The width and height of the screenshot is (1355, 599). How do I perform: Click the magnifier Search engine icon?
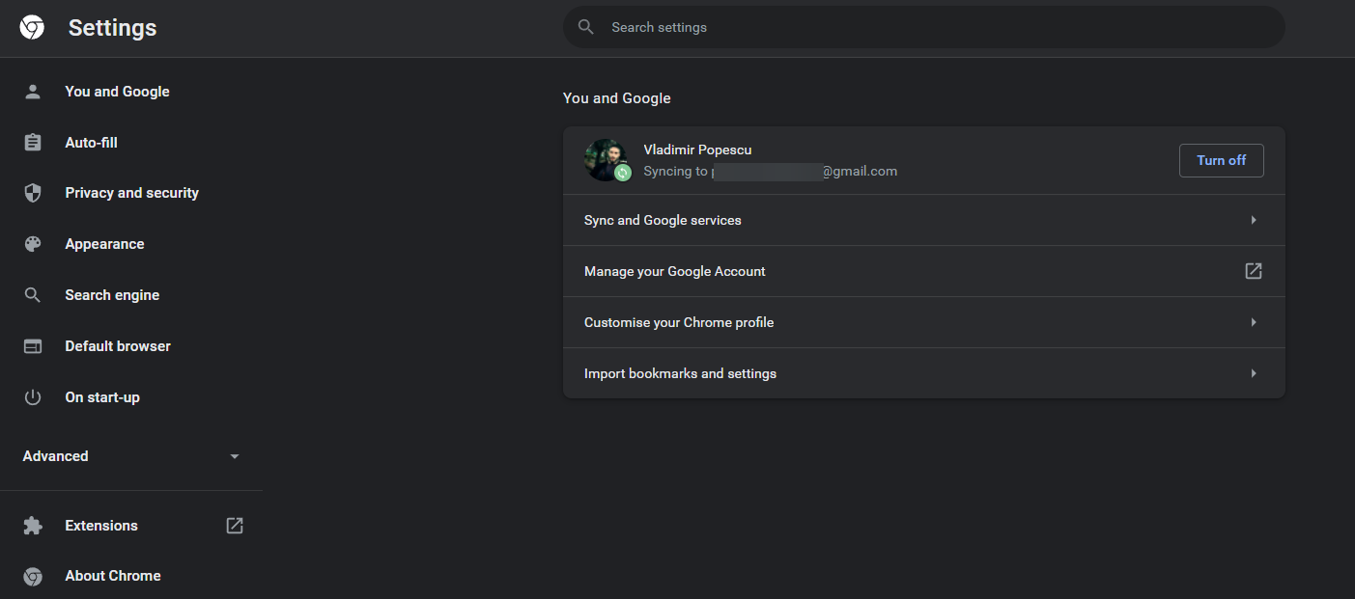[33, 295]
